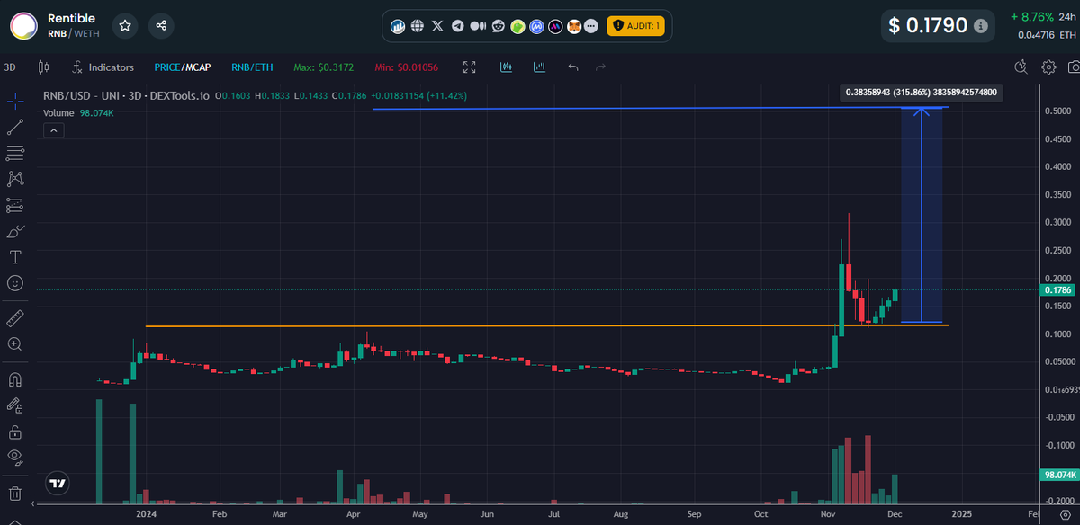
Task: Activate the zoom in tool
Action: 14,344
